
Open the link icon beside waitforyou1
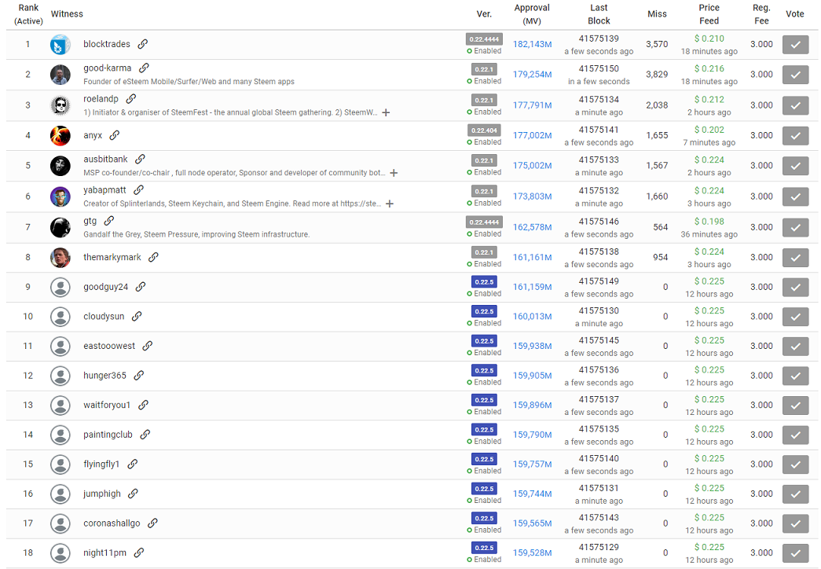tap(143, 405)
